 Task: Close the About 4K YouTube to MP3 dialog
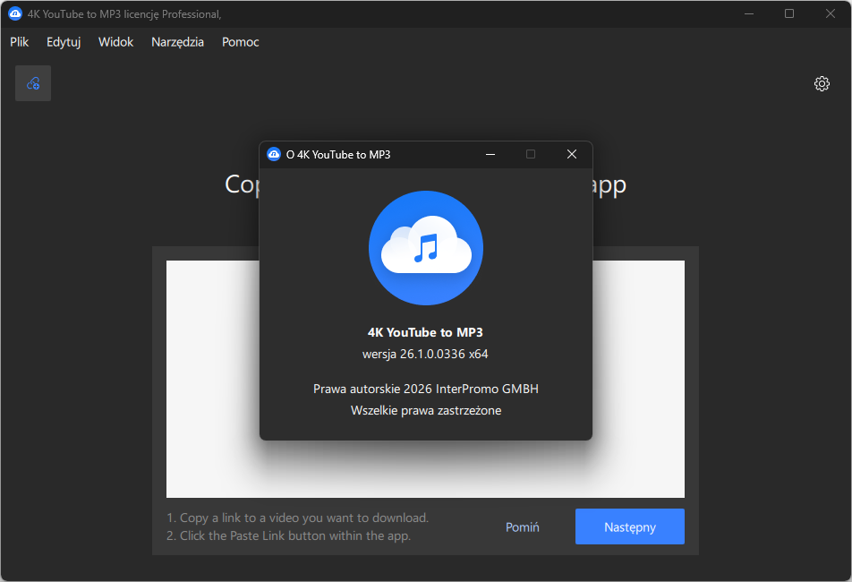click(x=572, y=154)
